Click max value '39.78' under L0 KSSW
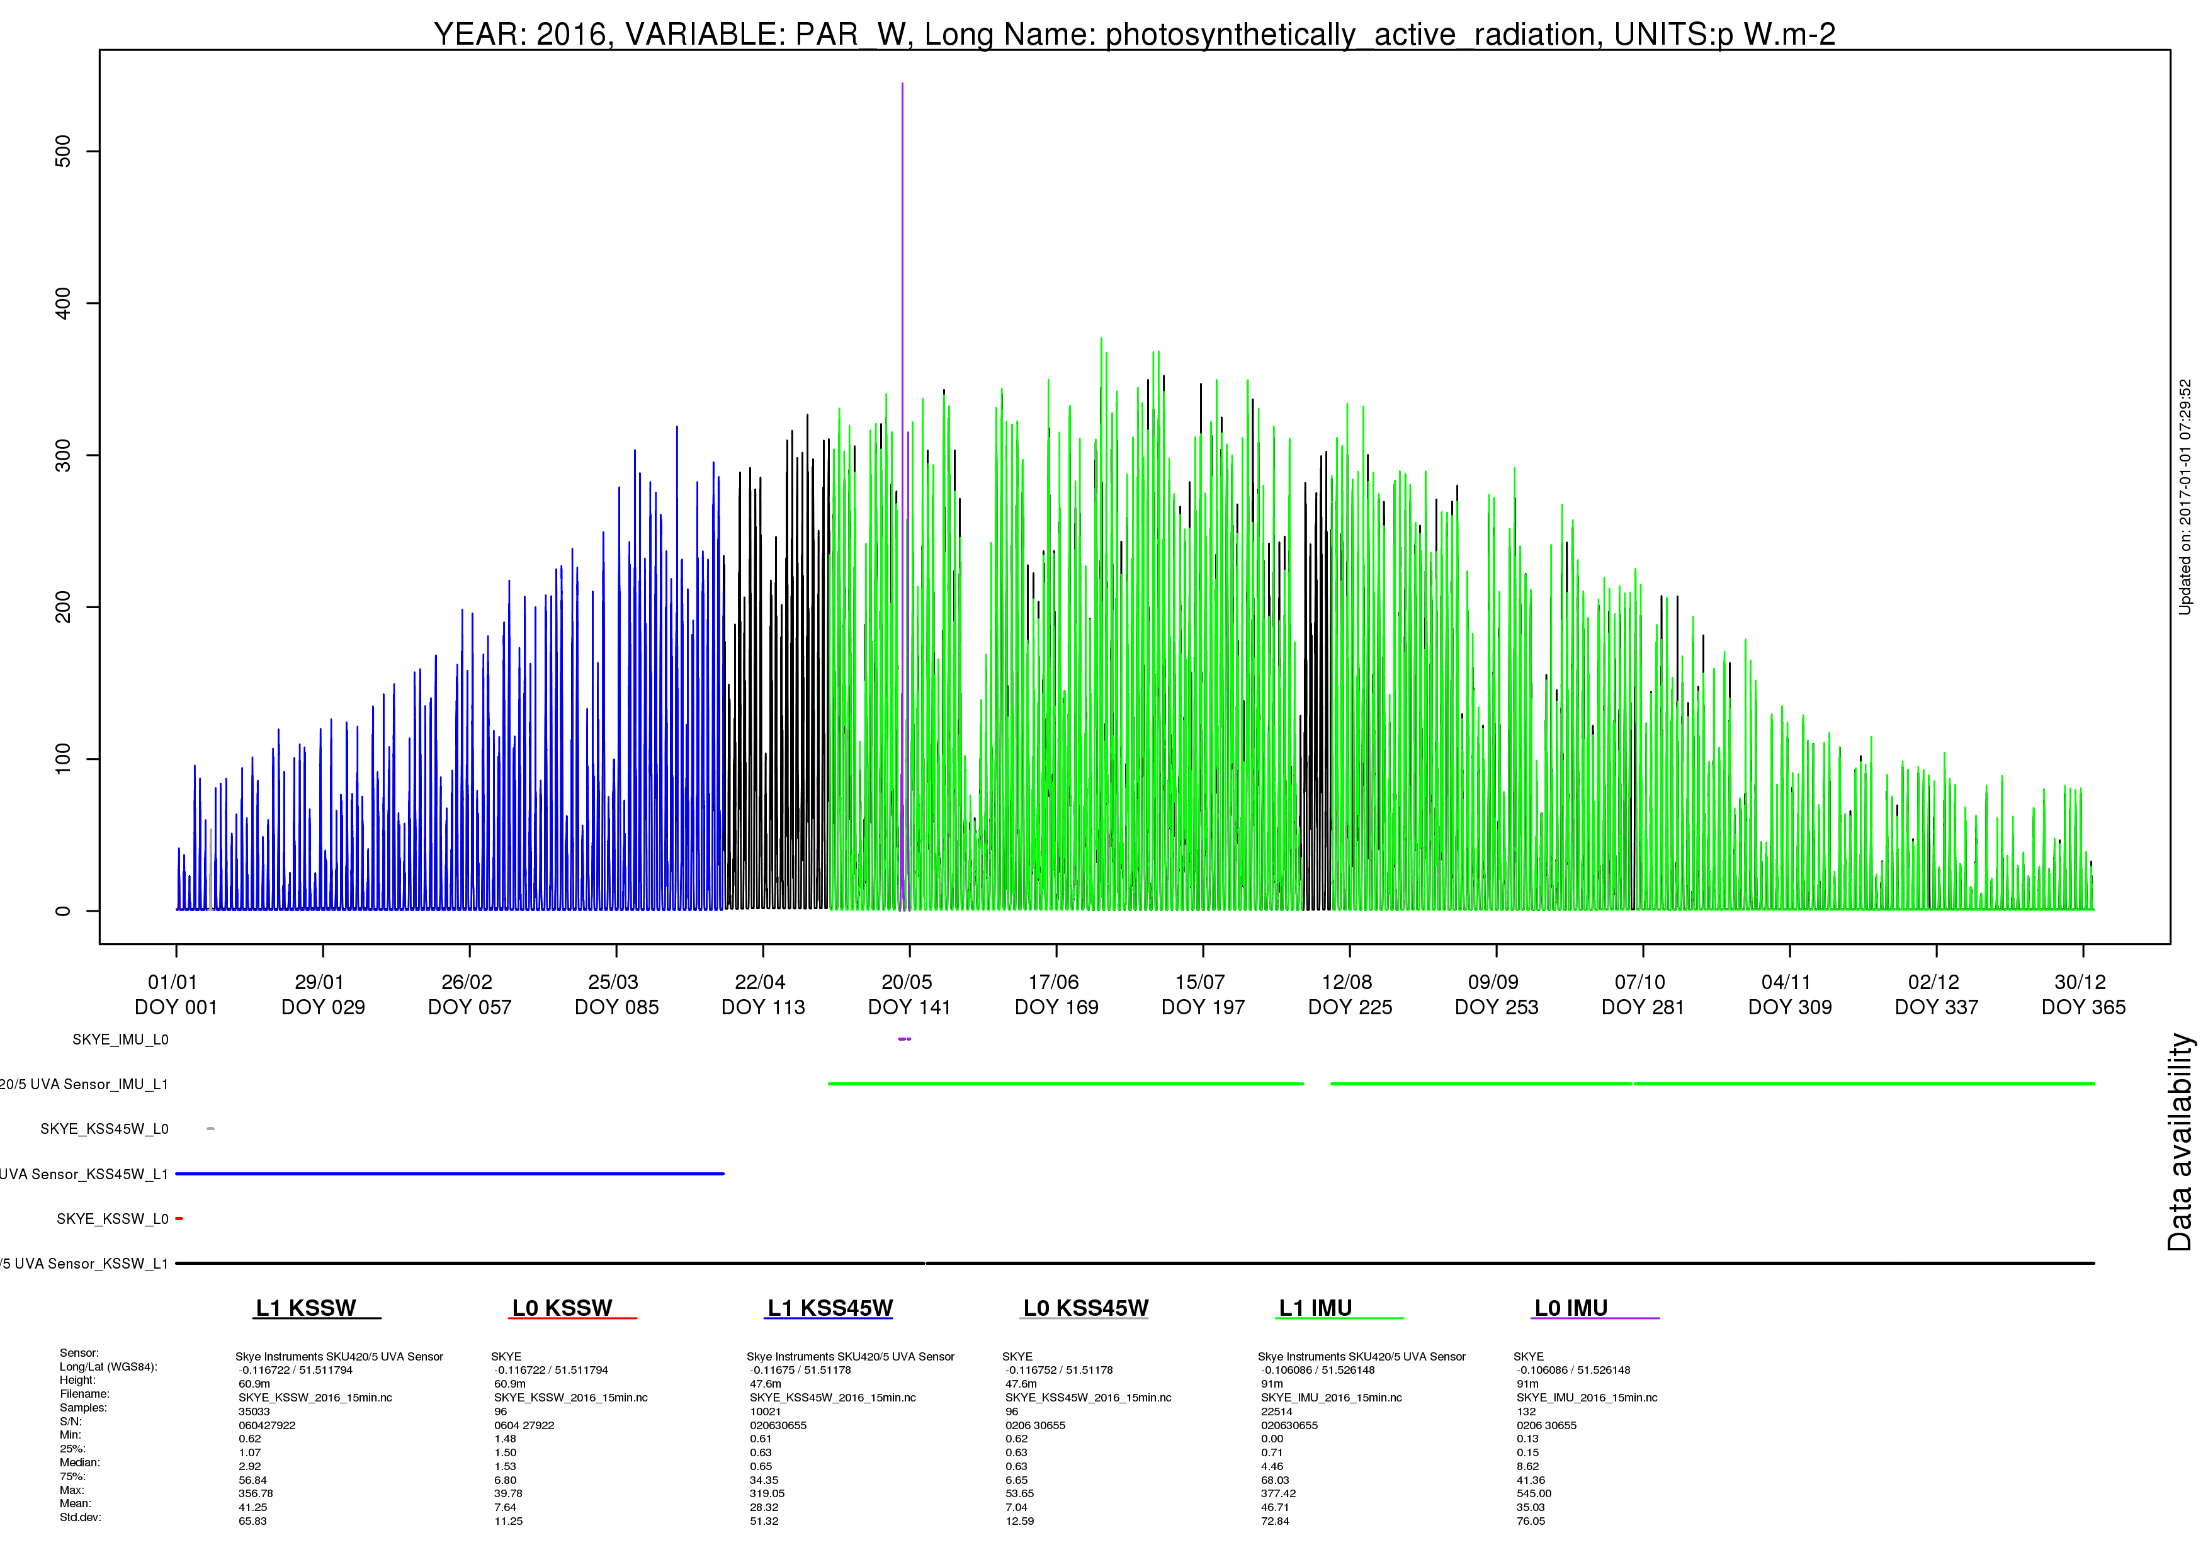The width and height of the screenshot is (2208, 1562). pos(507,1494)
